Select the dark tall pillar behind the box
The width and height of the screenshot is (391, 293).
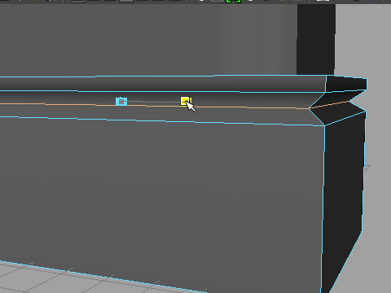click(x=316, y=39)
